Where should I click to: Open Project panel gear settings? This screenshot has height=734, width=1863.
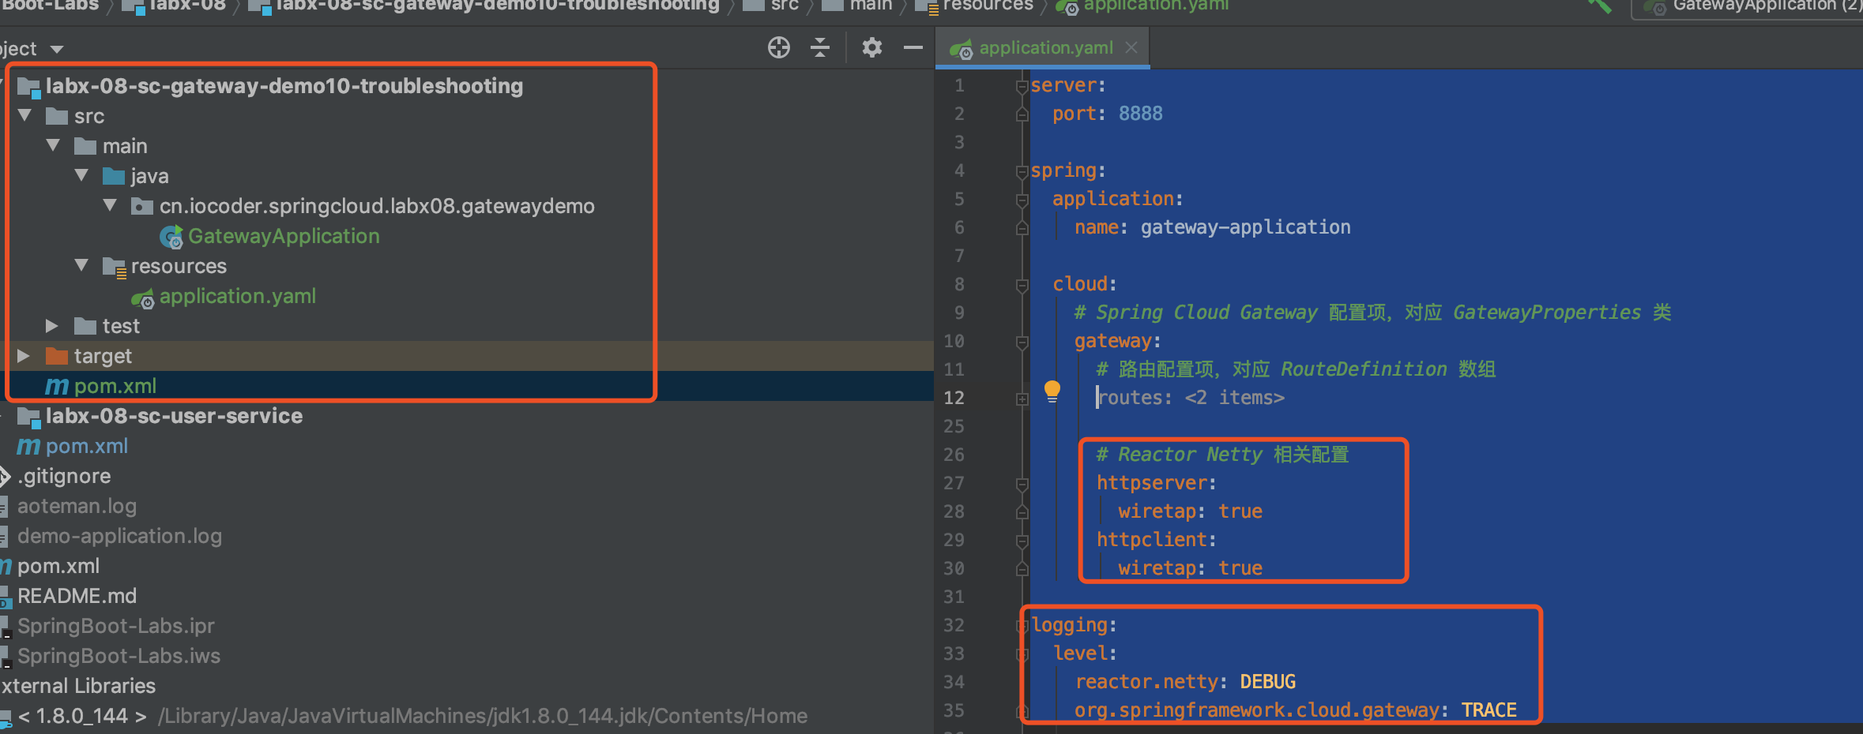point(871,48)
